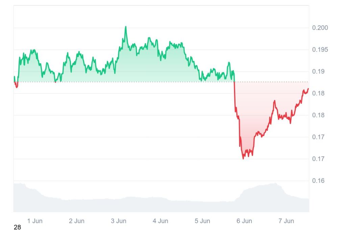The width and height of the screenshot is (346, 230).
Task: Click the 5 Jun date label
Action: 202,221
